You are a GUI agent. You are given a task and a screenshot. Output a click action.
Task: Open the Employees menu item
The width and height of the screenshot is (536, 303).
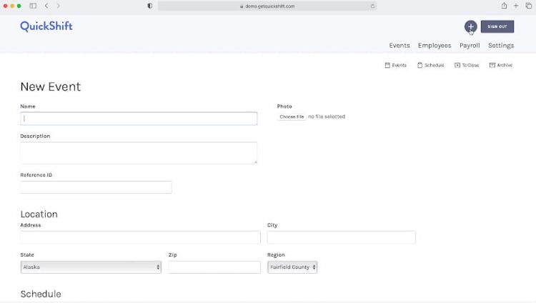(x=435, y=46)
